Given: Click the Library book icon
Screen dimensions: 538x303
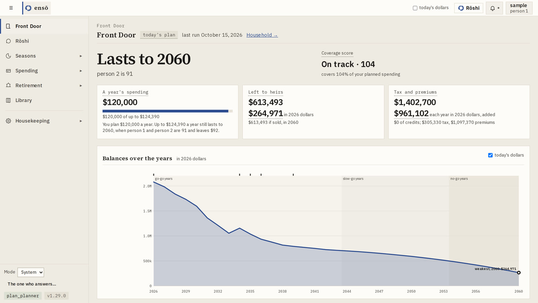Looking at the screenshot, I should point(8,100).
